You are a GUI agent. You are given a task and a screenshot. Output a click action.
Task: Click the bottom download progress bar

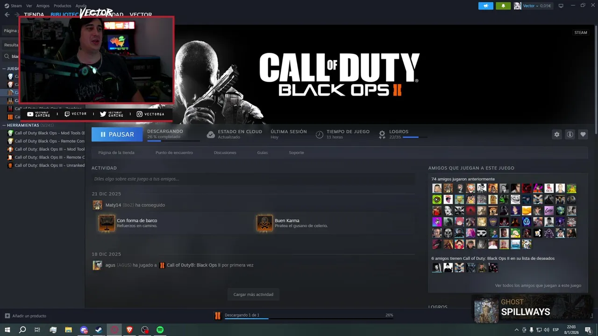tap(309, 319)
